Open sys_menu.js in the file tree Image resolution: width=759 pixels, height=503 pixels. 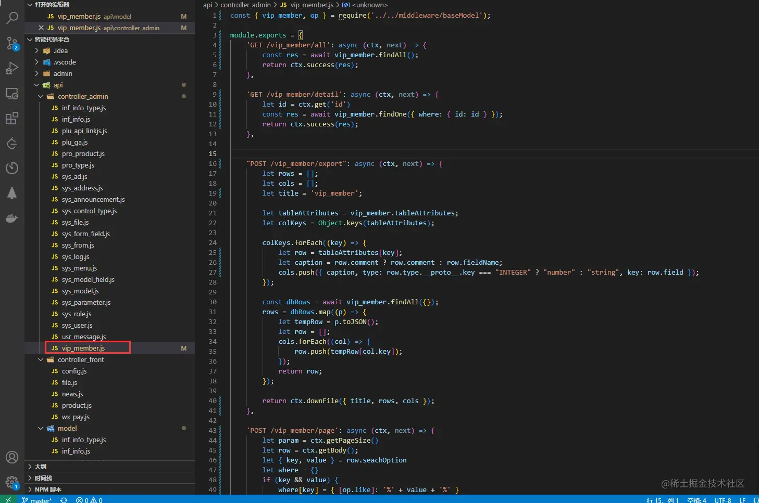point(79,268)
